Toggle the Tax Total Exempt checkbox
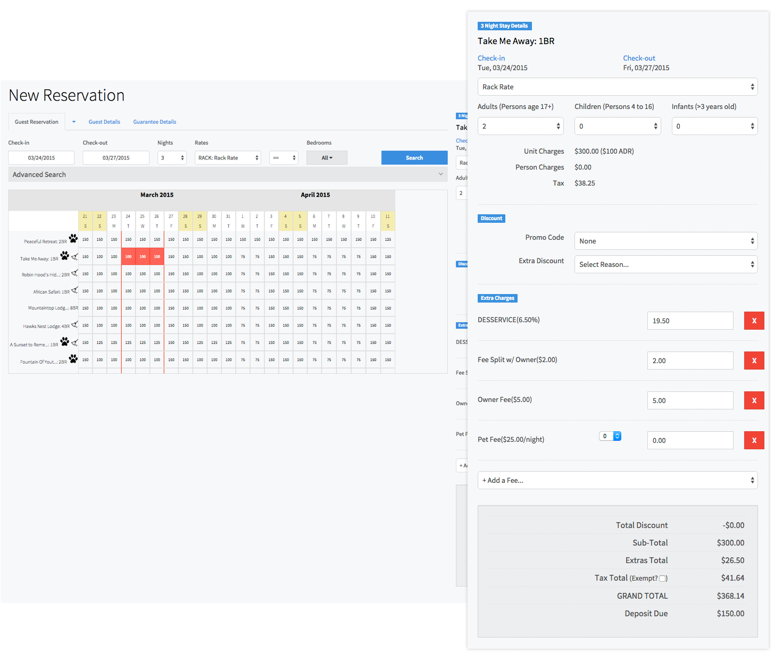Viewport: 783px width, 662px height. (x=662, y=579)
